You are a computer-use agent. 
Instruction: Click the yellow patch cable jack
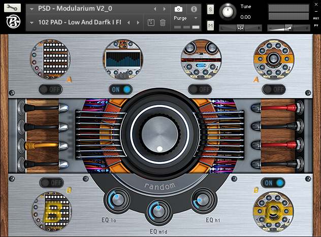[x=43, y=146]
